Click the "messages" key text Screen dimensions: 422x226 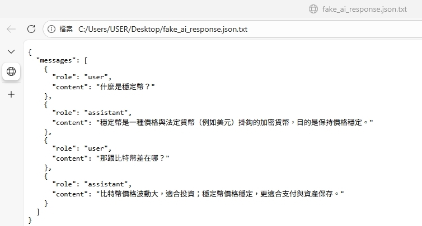click(56, 60)
